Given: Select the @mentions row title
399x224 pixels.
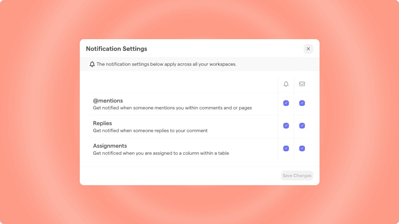Looking at the screenshot, I should (x=108, y=101).
